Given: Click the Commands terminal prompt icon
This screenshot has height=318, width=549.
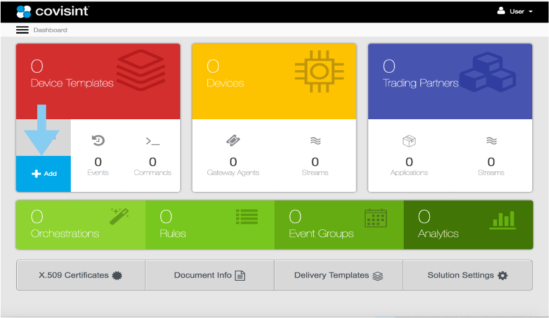Looking at the screenshot, I should pos(153,142).
